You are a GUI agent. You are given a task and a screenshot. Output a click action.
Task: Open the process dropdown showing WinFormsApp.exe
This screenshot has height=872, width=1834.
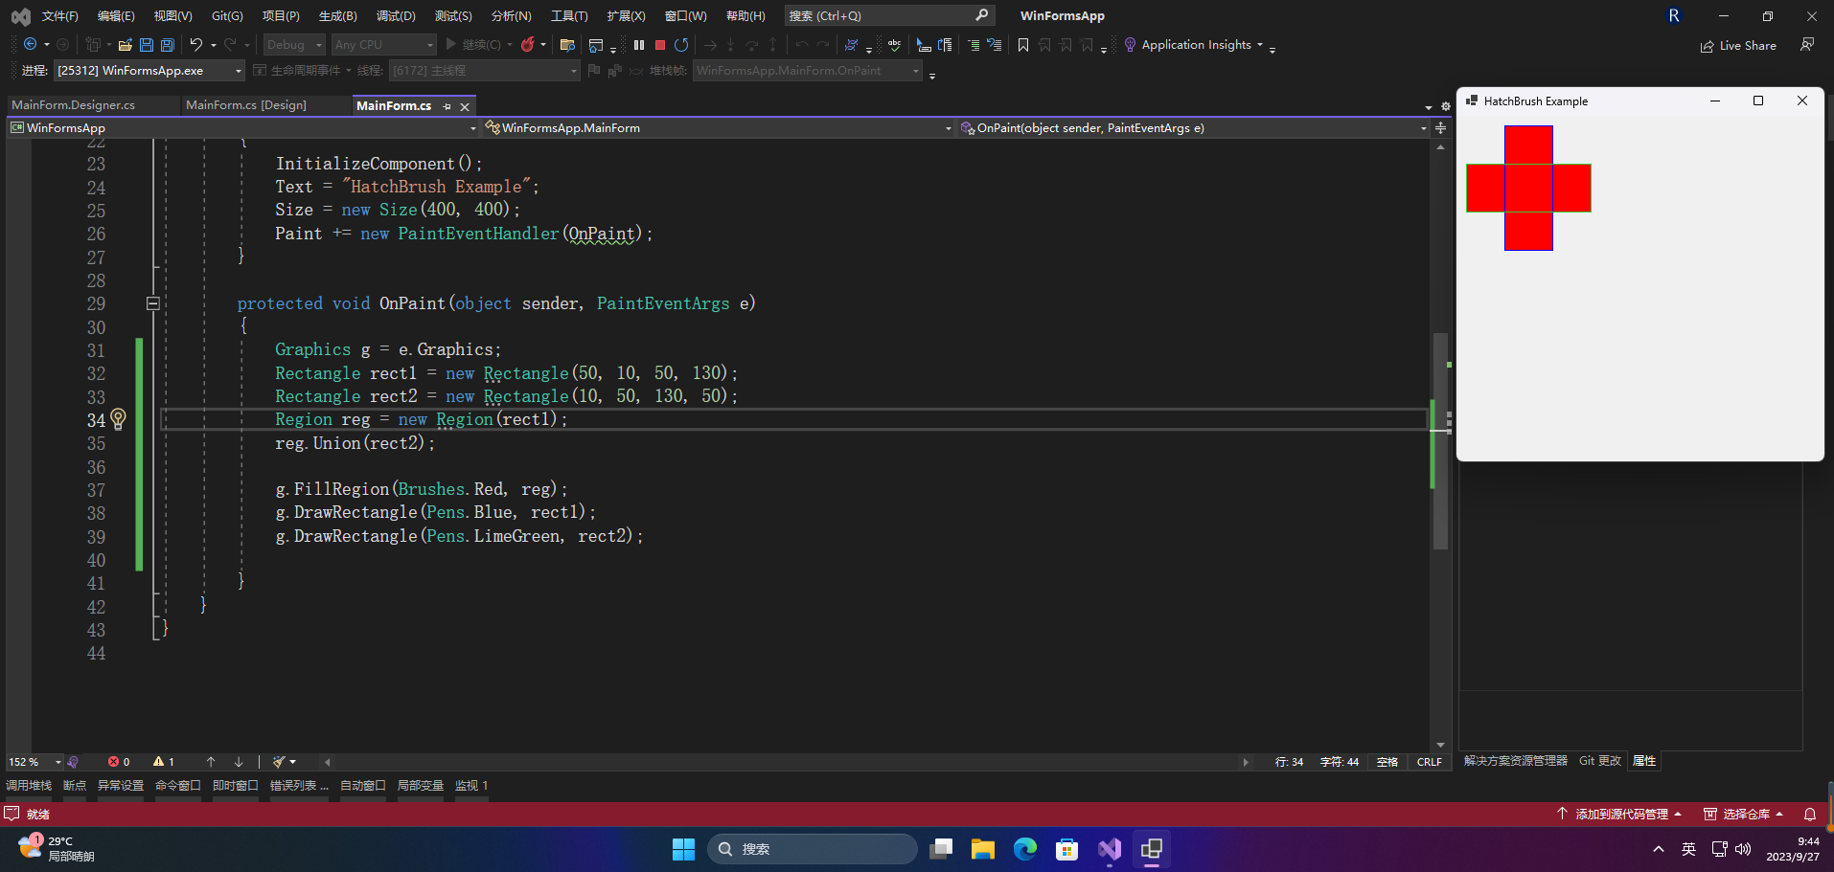point(149,70)
